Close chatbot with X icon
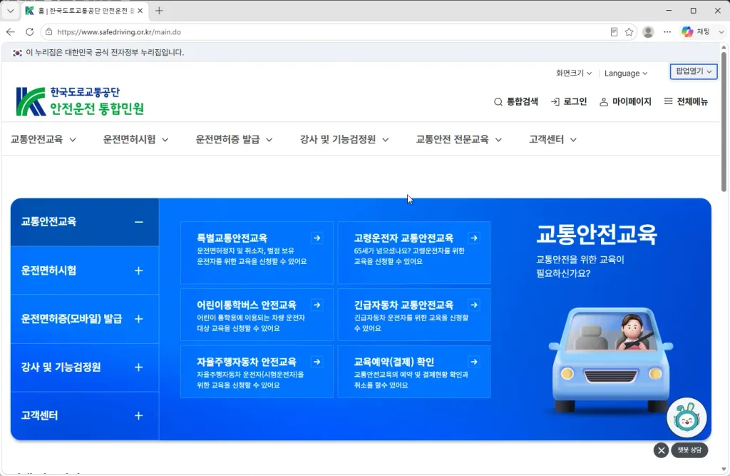 (661, 450)
